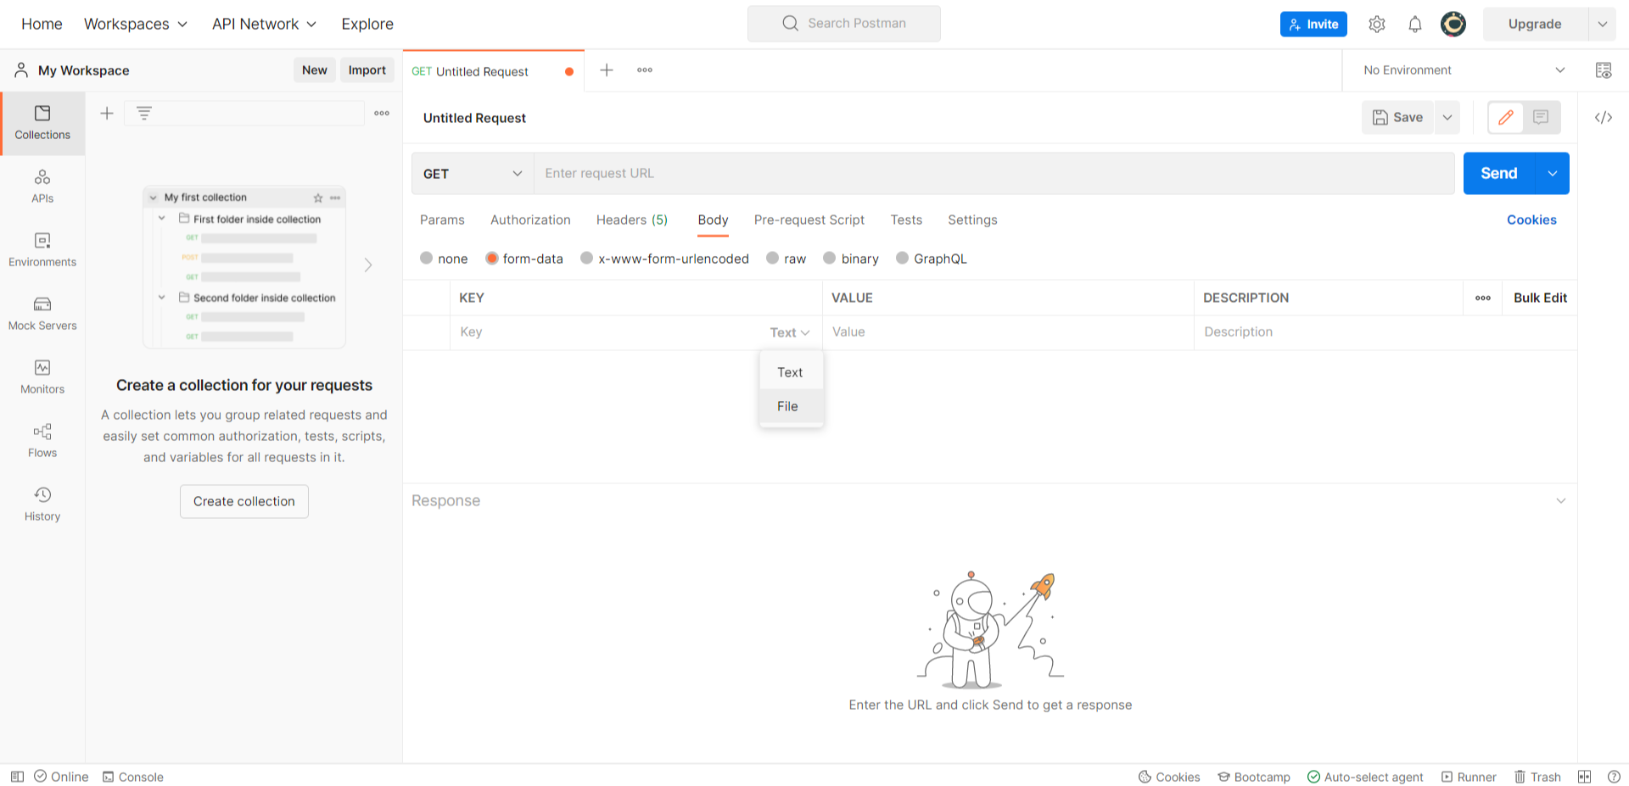This screenshot has width=1629, height=786.
Task: Select the none body type
Action: click(x=444, y=259)
